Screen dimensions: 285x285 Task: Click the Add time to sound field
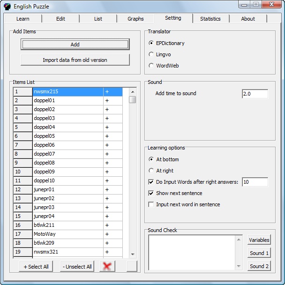[255, 94]
